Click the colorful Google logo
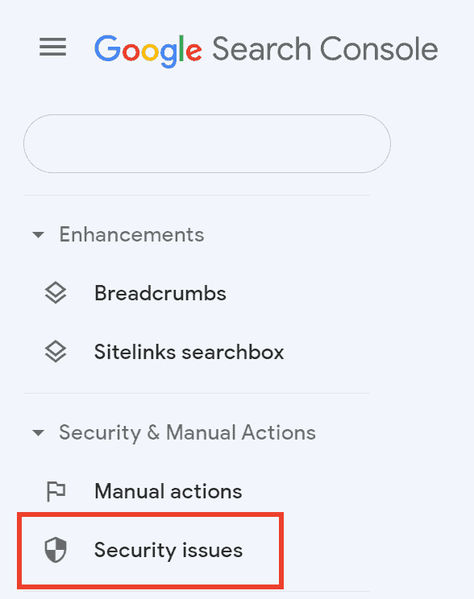The image size is (474, 599). pyautogui.click(x=148, y=51)
